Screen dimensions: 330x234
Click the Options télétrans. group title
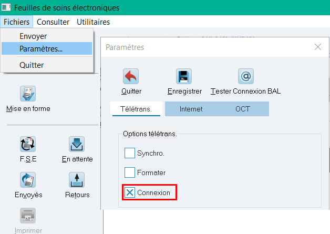tap(150, 134)
